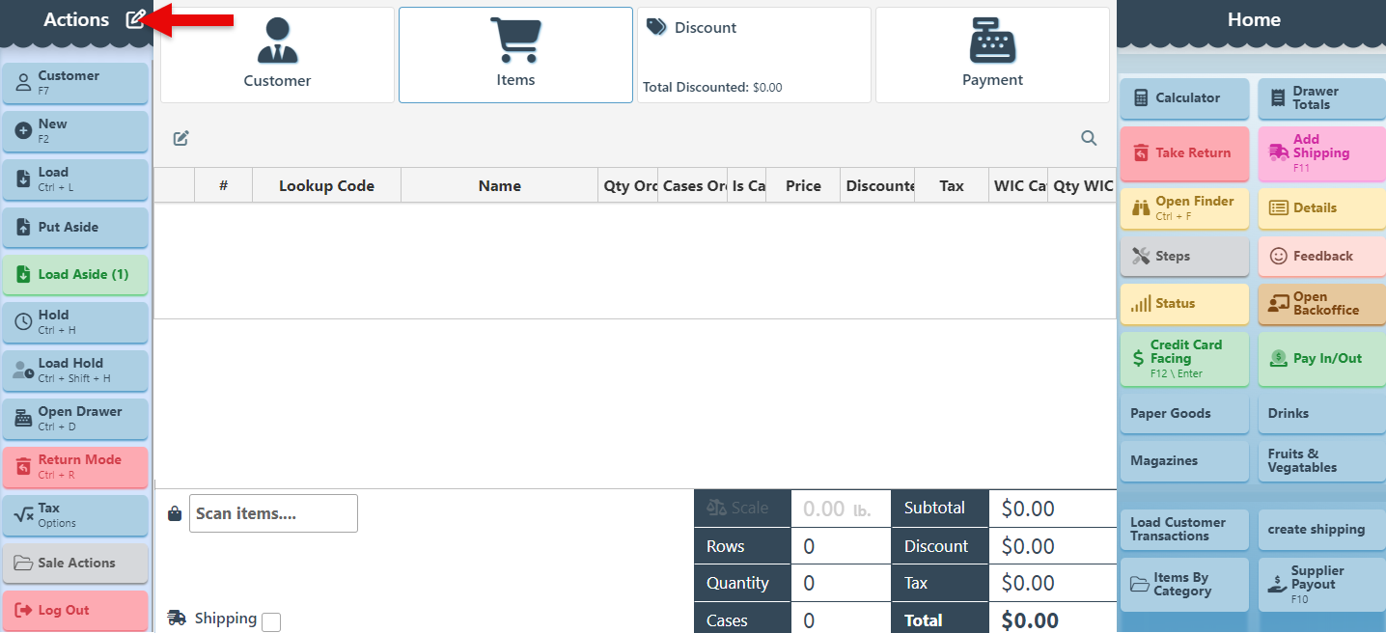Open the Pay In/Out option
The height and width of the screenshot is (633, 1386).
tap(1321, 358)
